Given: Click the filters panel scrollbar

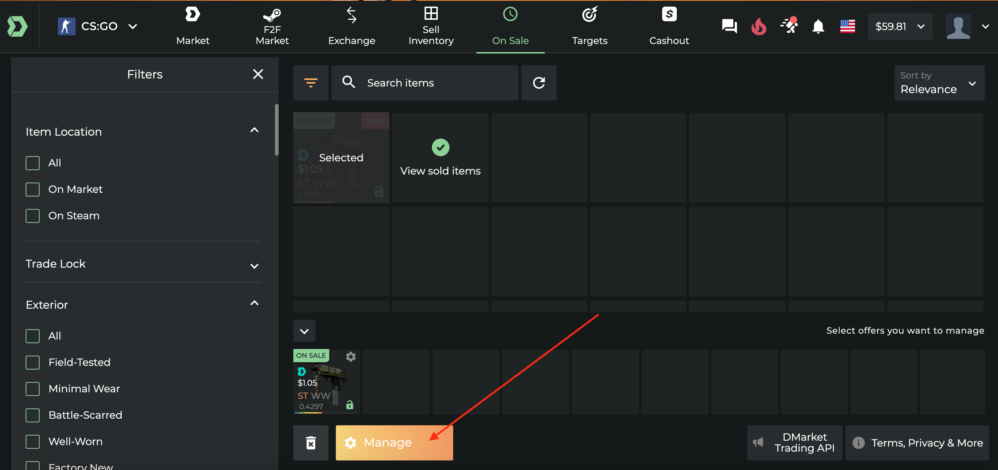Looking at the screenshot, I should pos(276,129).
